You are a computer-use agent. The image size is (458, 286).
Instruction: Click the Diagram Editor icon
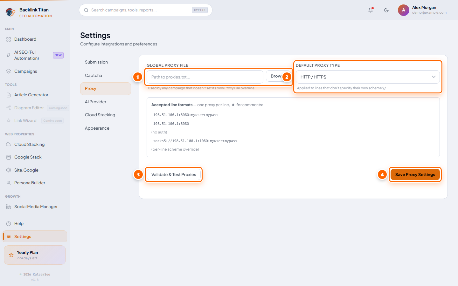(9, 108)
